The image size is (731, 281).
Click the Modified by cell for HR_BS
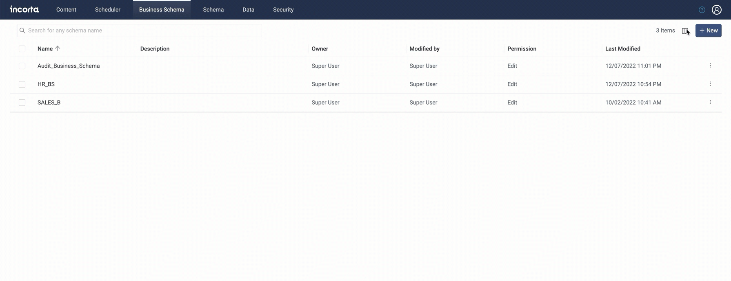pos(423,84)
